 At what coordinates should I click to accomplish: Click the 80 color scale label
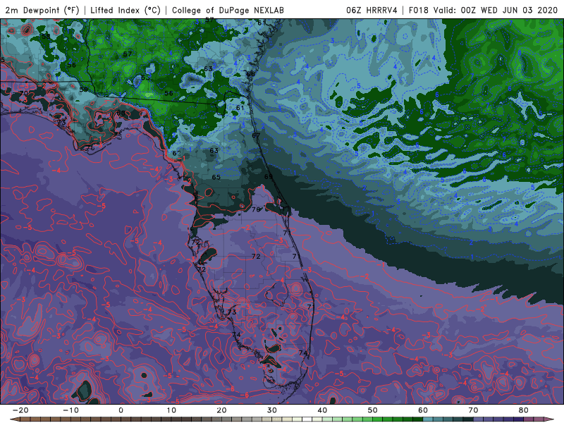(524, 410)
